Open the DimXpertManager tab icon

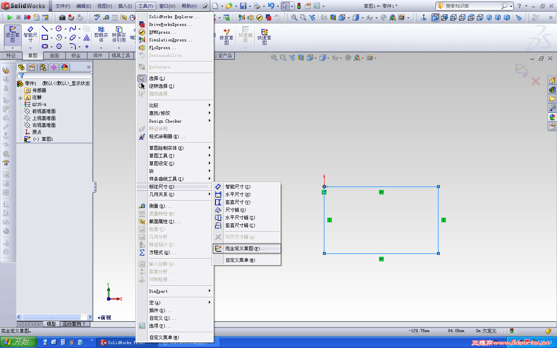[x=54, y=67]
